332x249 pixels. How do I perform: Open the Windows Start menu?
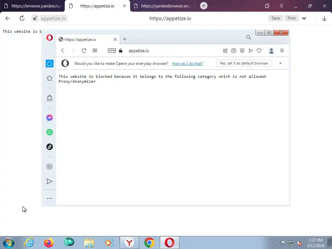[x=9, y=243]
